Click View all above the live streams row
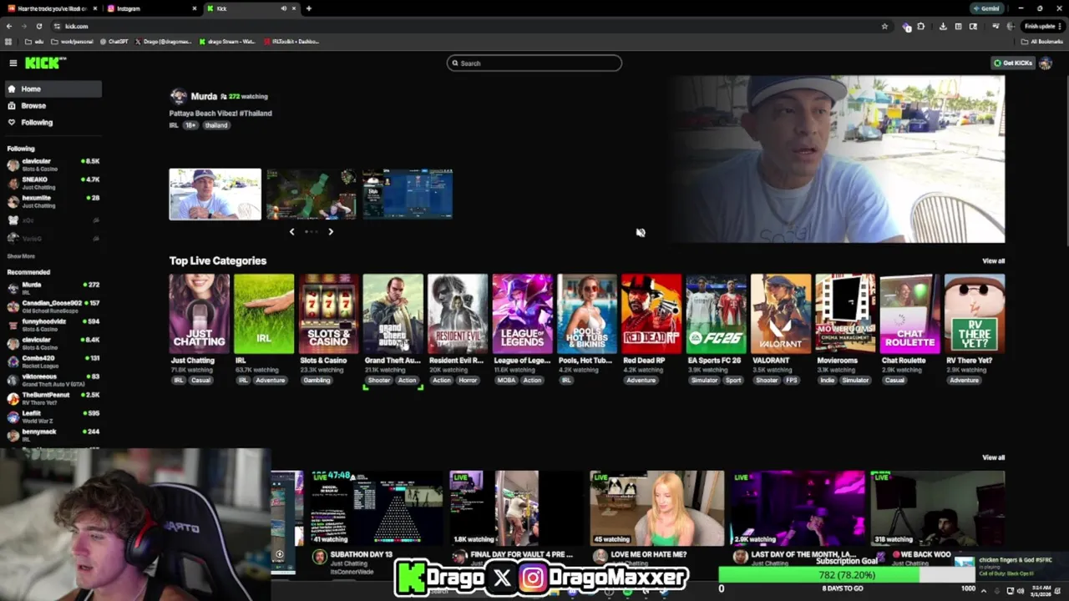Screen dimensions: 1069x601 click(x=993, y=457)
